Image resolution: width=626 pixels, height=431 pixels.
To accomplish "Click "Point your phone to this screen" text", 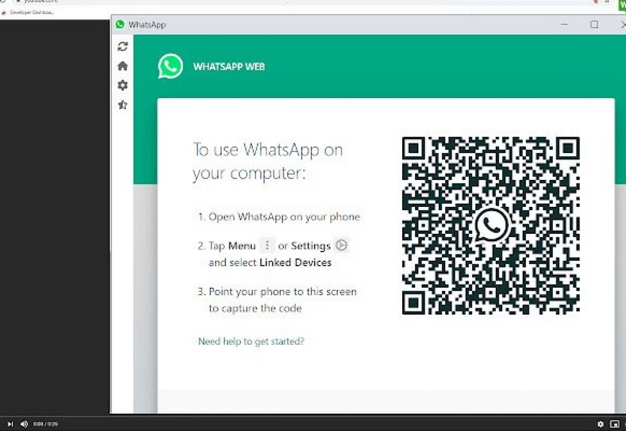I will (282, 291).
